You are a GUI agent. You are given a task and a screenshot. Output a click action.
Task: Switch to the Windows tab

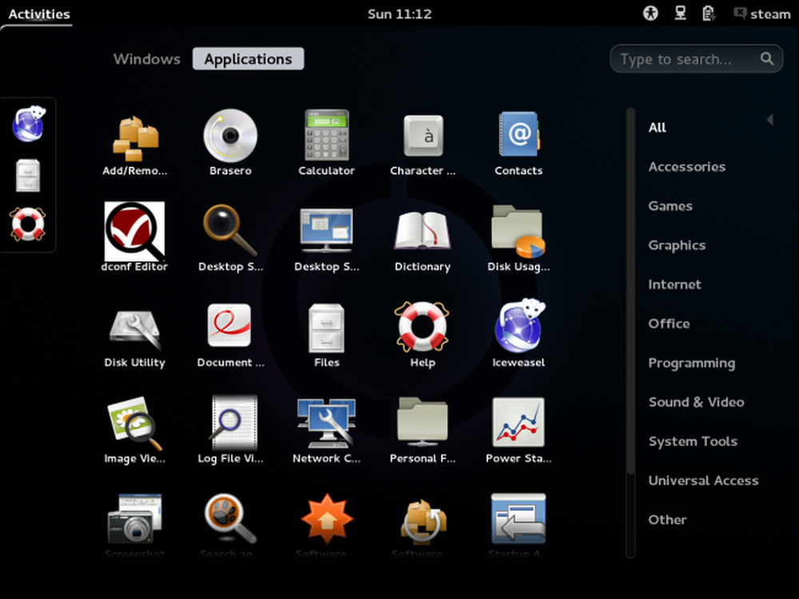(x=147, y=59)
